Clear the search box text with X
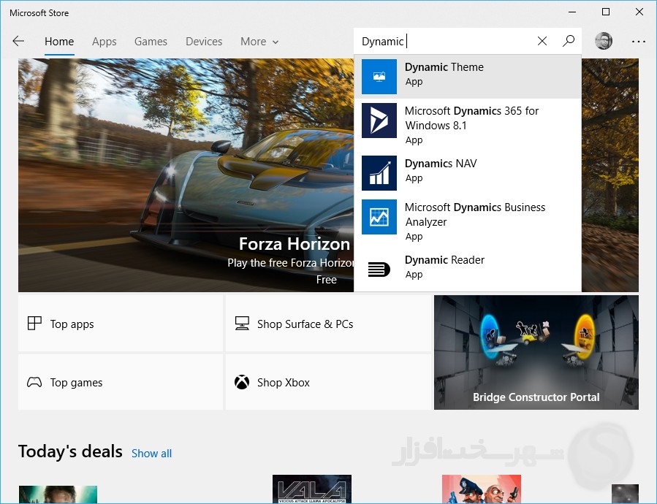Viewport: 657px width, 504px height. point(542,42)
